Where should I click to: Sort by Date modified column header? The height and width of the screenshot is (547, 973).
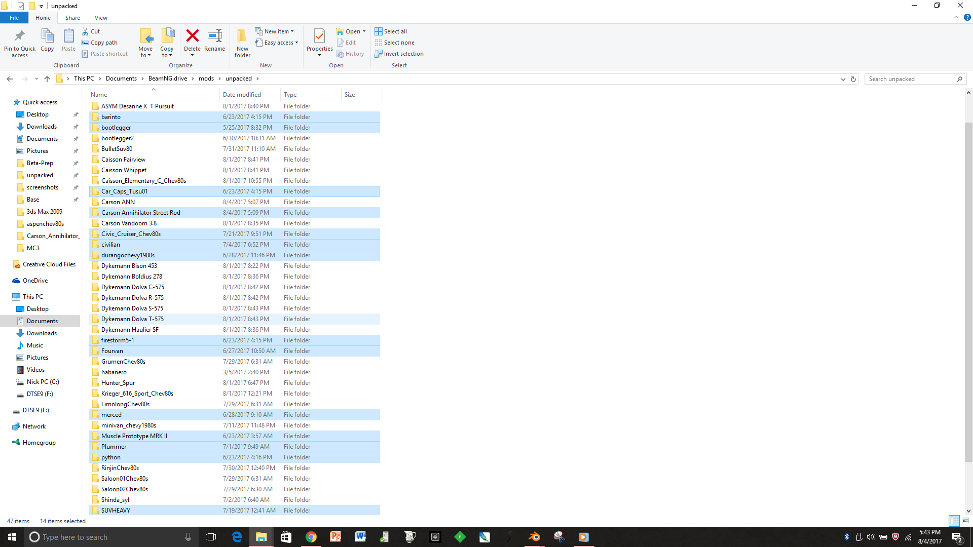point(250,95)
